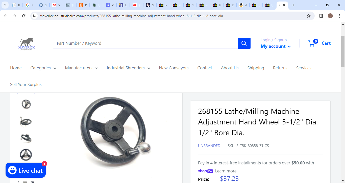
Task: Switch to the orange E favicon tab
Action: click(83, 5)
